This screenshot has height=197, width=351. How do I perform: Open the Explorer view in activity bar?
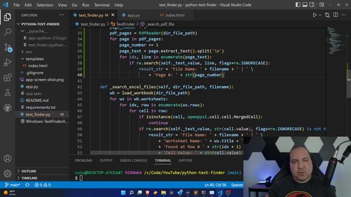[7, 17]
